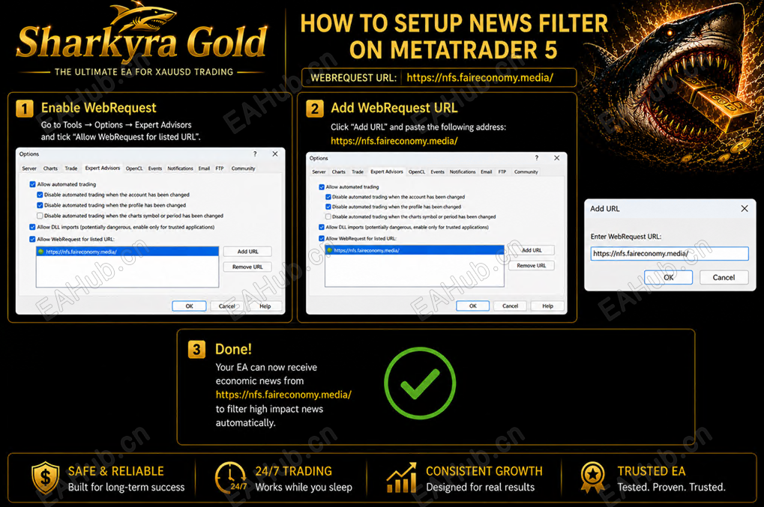Click Help button in step 2 Options dialog
Viewport: 764px width, 507px height.
(547, 306)
